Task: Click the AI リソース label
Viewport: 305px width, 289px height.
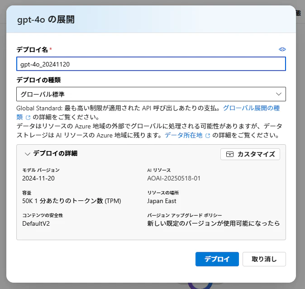Action: coord(159,170)
